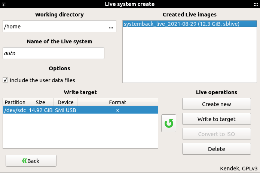The width and height of the screenshot is (260, 173).
Task: Click the window pin icon in title bar
Action: (4, 4)
